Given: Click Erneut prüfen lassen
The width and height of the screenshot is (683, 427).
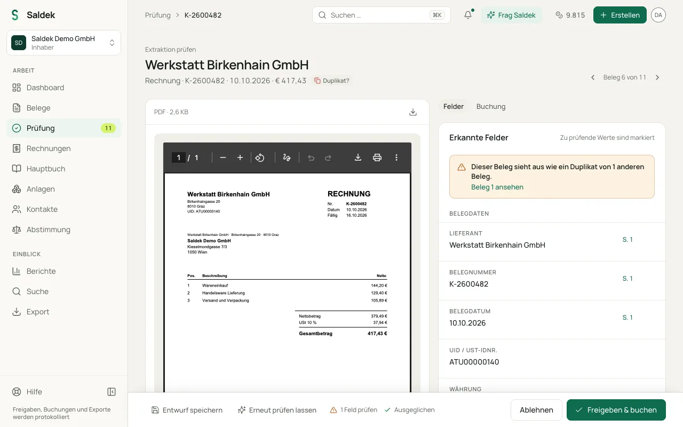Looking at the screenshot, I should pos(277,410).
